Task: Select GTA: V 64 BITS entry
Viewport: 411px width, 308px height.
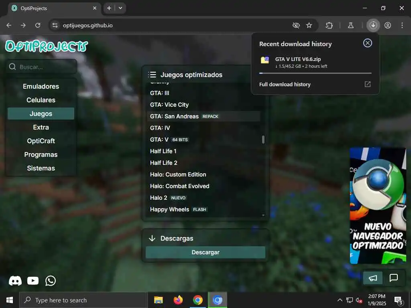Action: (x=203, y=140)
